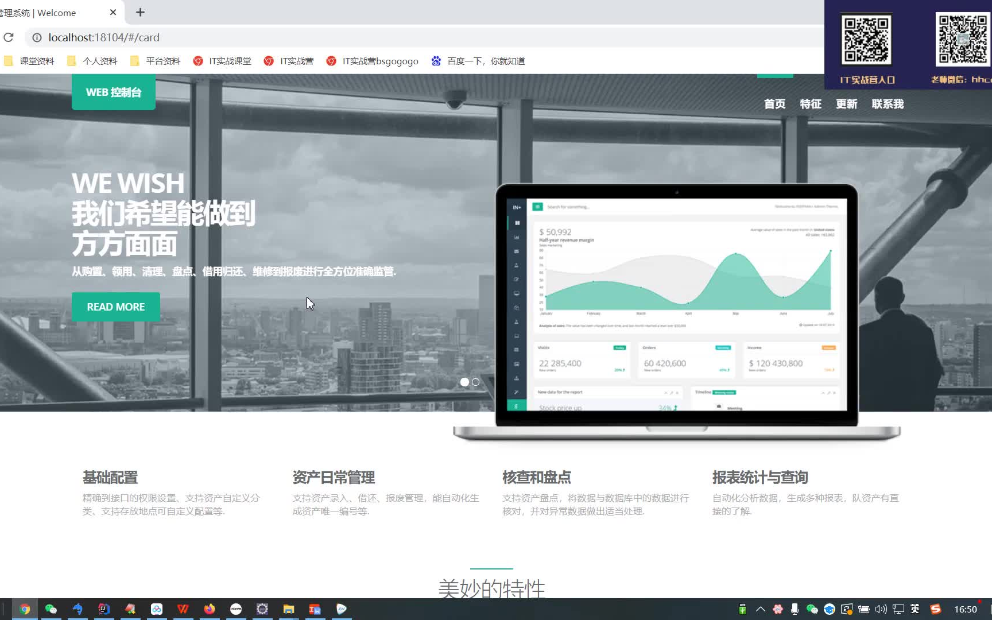The image size is (992, 620).
Task: Click the WeChat tray icon
Action: (812, 609)
